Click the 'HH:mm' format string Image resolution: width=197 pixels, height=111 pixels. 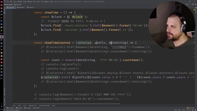click(138, 25)
